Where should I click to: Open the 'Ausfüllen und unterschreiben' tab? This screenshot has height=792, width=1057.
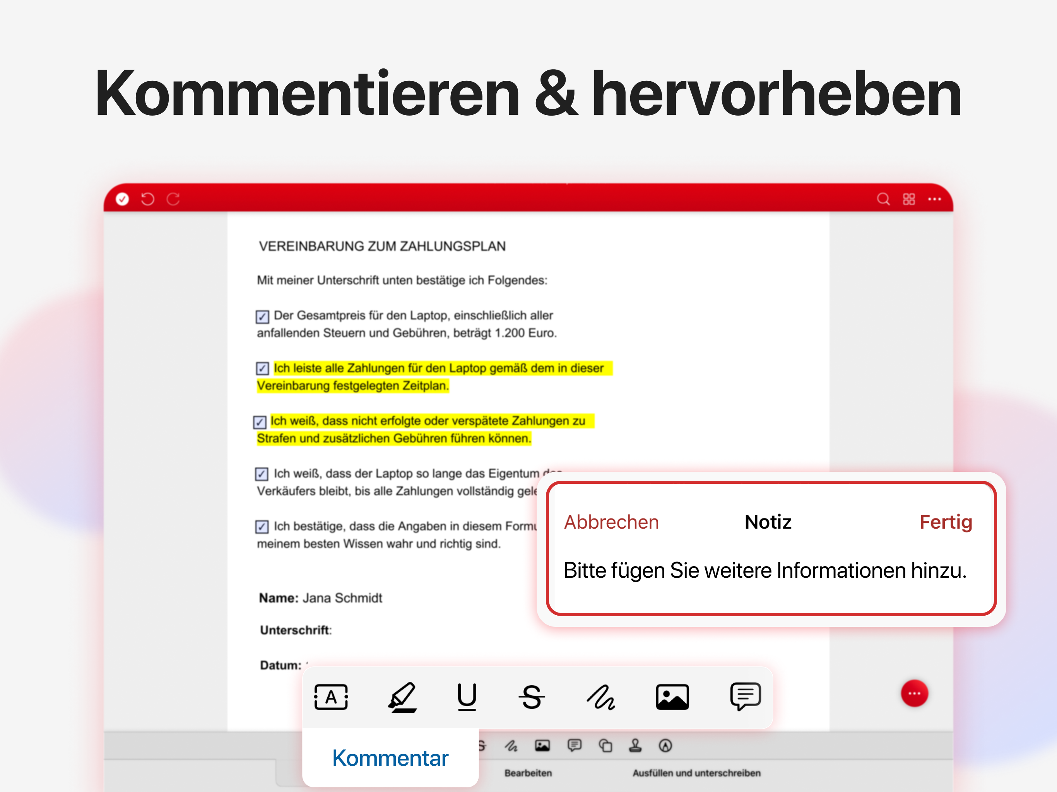point(697,773)
